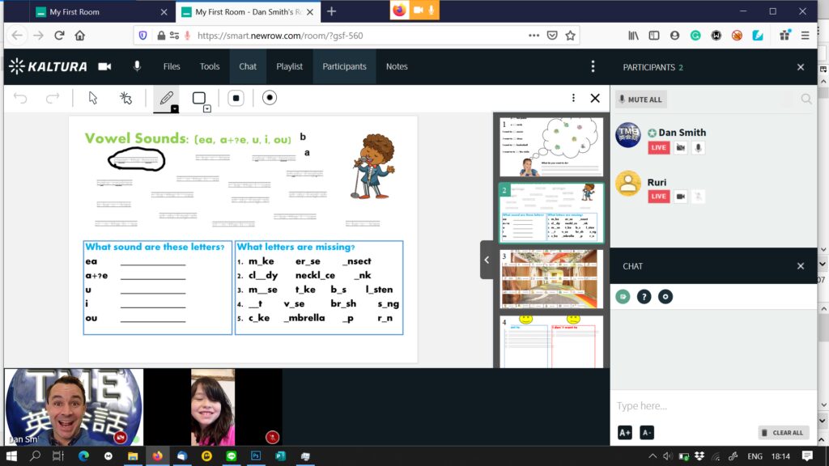Toggle Kaltura microphone in the top bar
The height and width of the screenshot is (466, 829).
[137, 66]
